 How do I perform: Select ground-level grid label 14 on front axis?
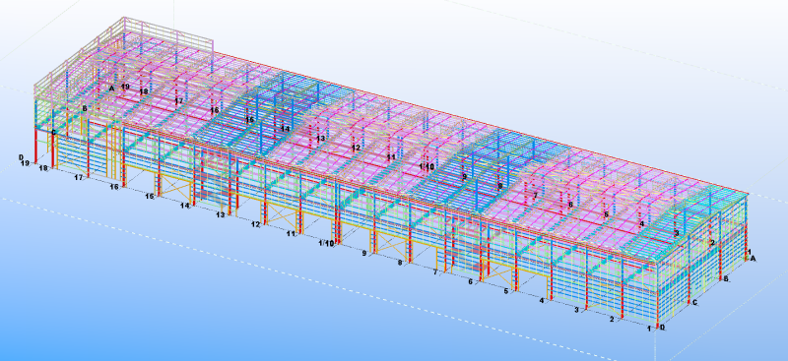(x=185, y=206)
